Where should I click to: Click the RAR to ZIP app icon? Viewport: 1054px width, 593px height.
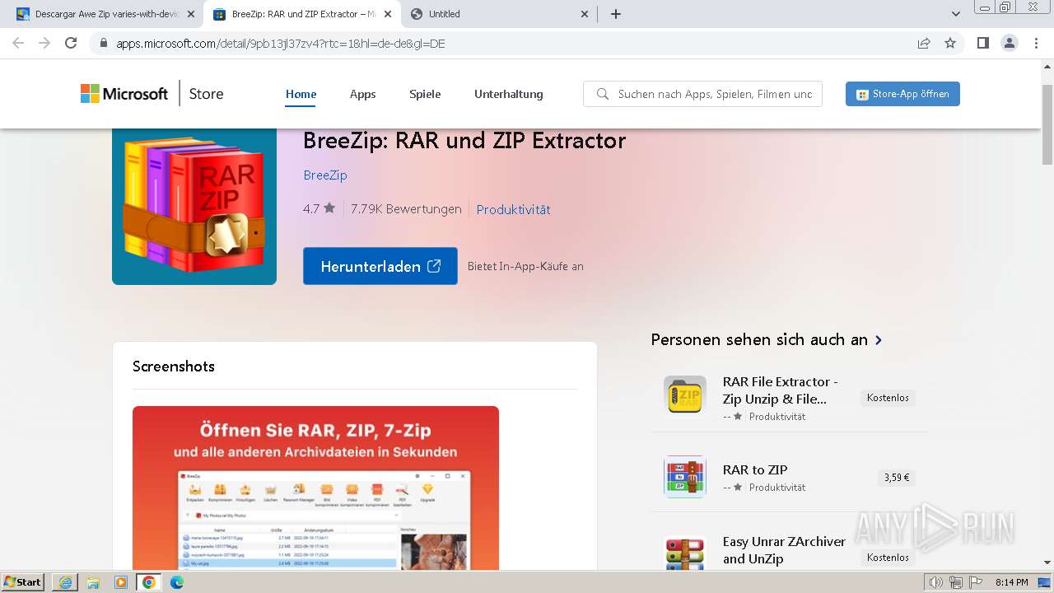685,477
